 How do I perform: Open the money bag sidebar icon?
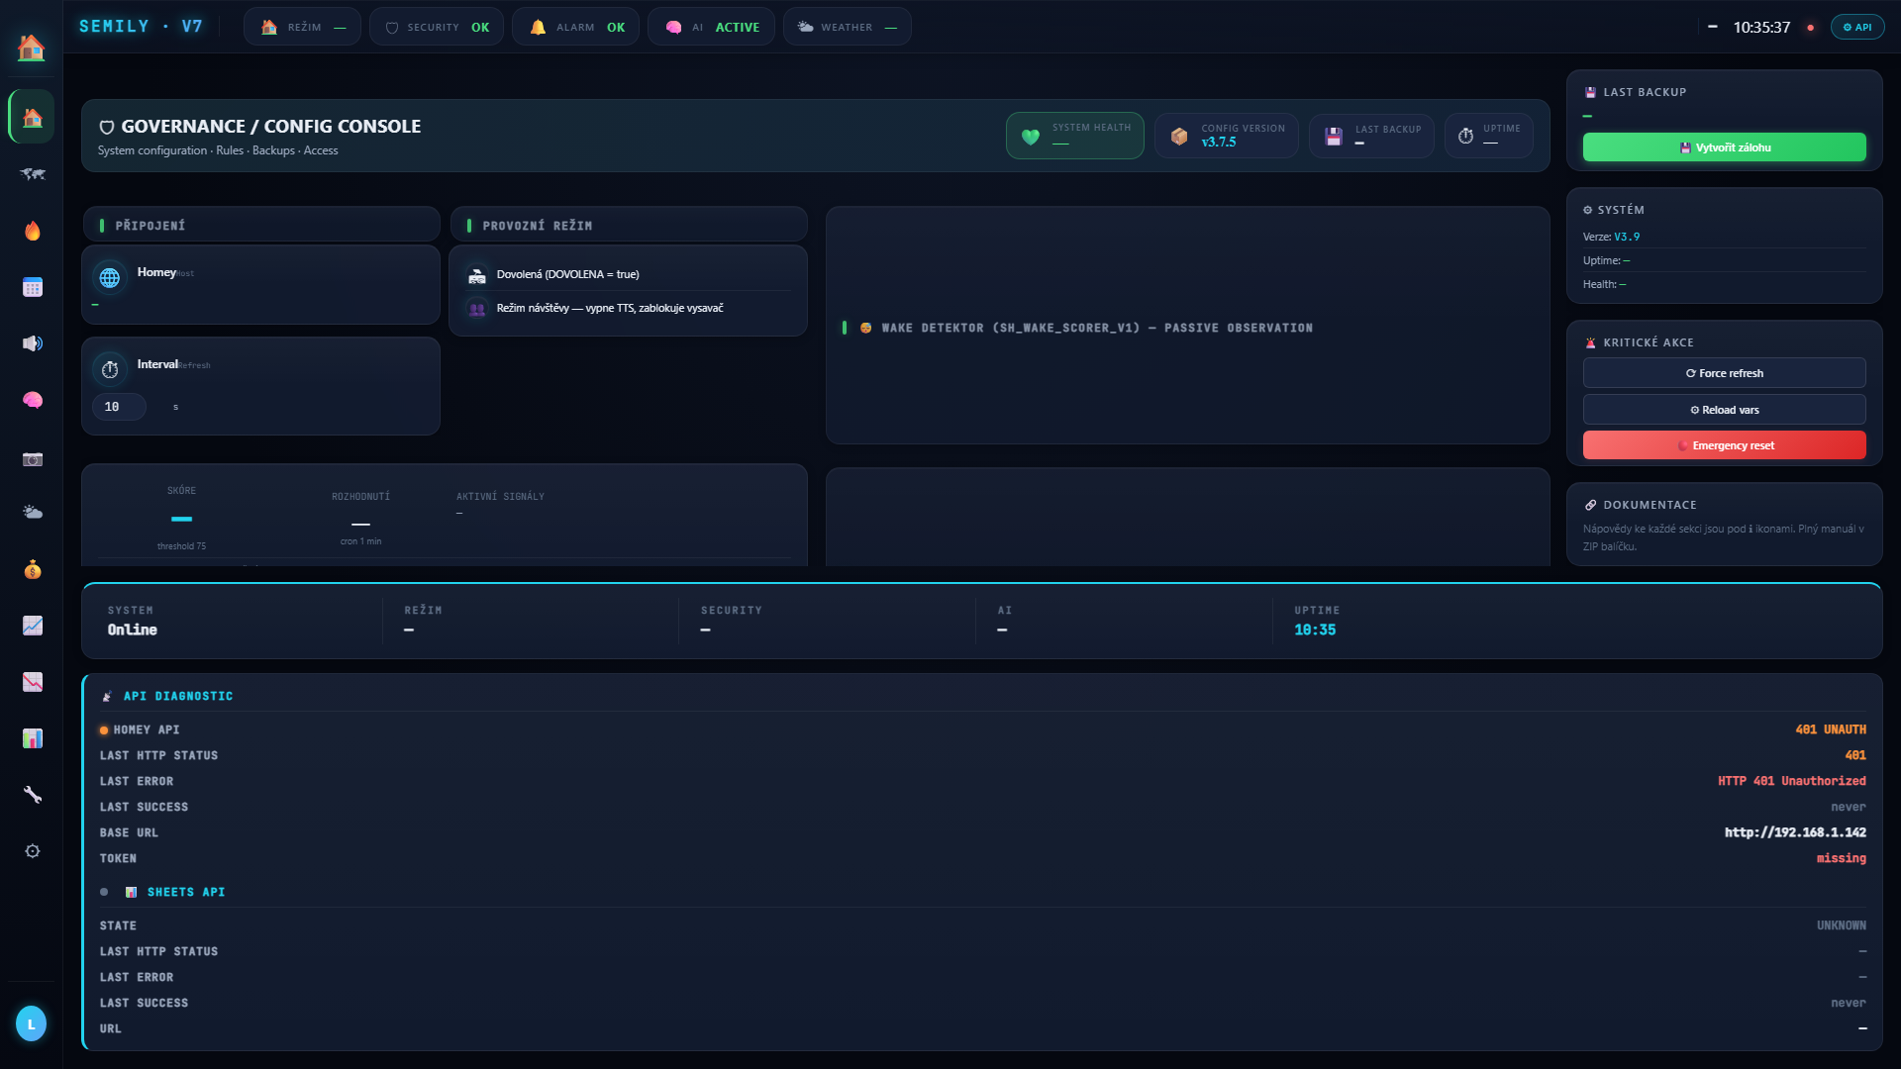32,569
